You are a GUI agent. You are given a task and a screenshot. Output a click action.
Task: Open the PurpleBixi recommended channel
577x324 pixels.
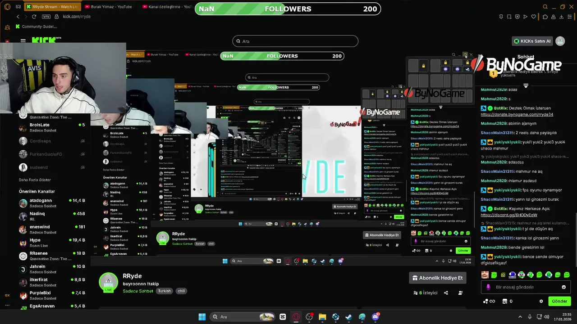tap(52, 295)
